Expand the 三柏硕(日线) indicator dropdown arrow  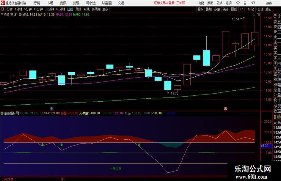point(20,15)
